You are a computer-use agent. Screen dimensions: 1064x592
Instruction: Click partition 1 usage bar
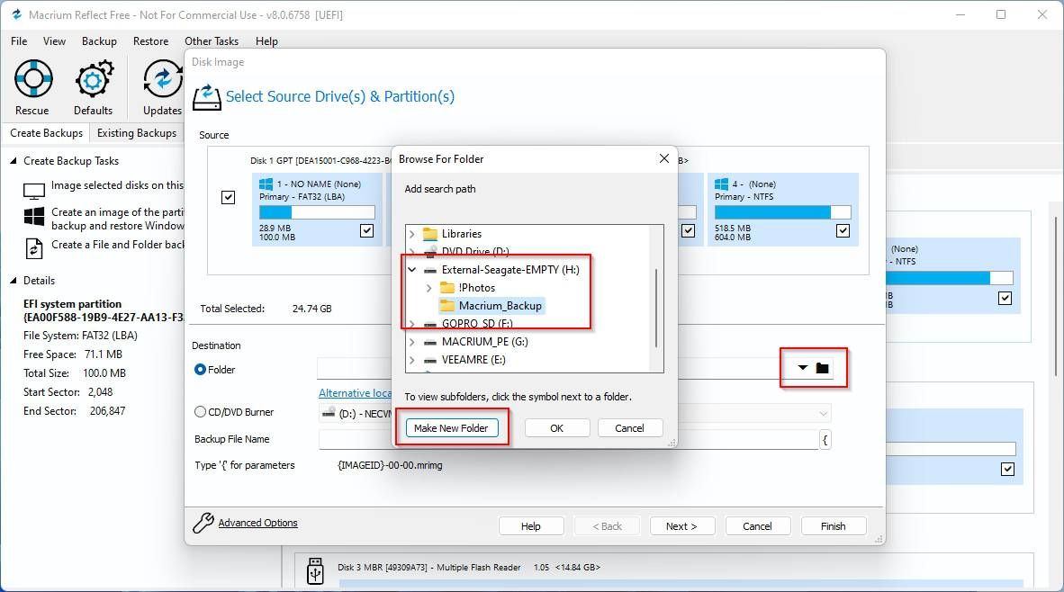pyautogui.click(x=317, y=212)
